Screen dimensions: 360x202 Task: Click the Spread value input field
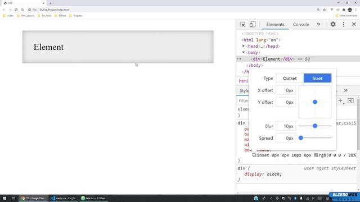point(286,138)
